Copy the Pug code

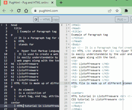click(55, 19)
